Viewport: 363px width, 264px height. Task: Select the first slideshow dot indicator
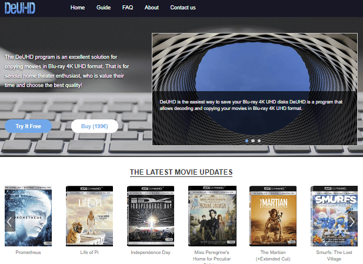247,141
